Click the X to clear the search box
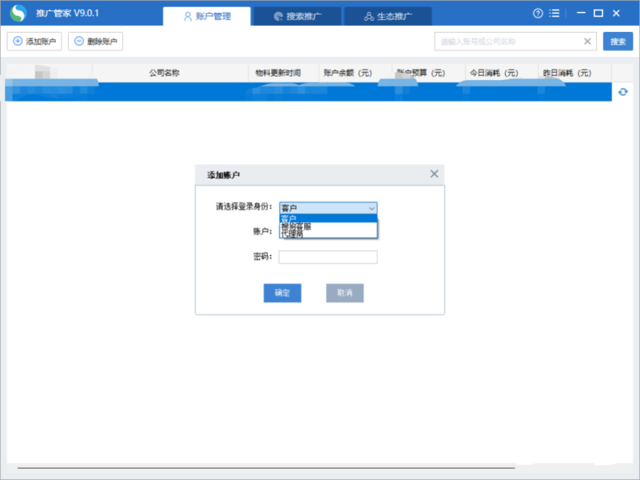 tap(586, 41)
